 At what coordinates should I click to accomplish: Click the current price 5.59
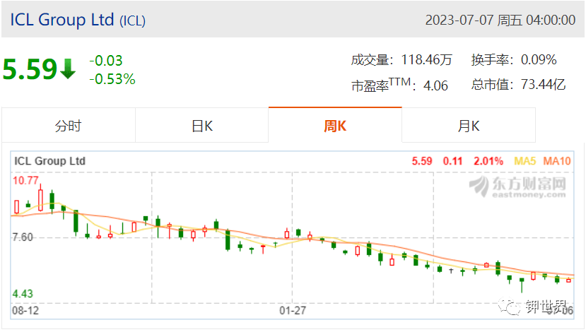pos(30,69)
